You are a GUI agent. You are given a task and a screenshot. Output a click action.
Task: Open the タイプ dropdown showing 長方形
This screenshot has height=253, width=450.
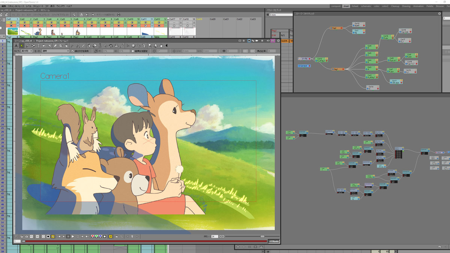point(27,51)
